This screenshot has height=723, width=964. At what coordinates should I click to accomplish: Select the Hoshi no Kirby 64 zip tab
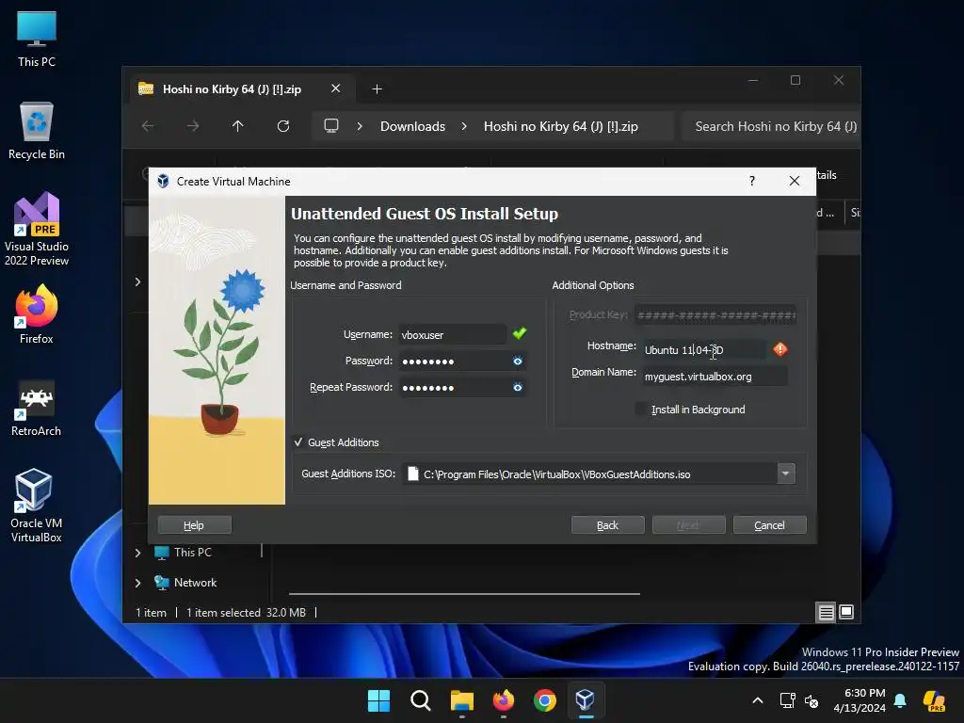point(232,89)
